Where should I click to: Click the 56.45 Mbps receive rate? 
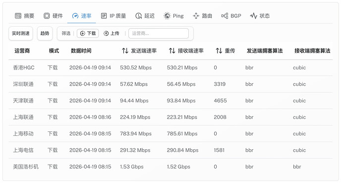point(181,84)
